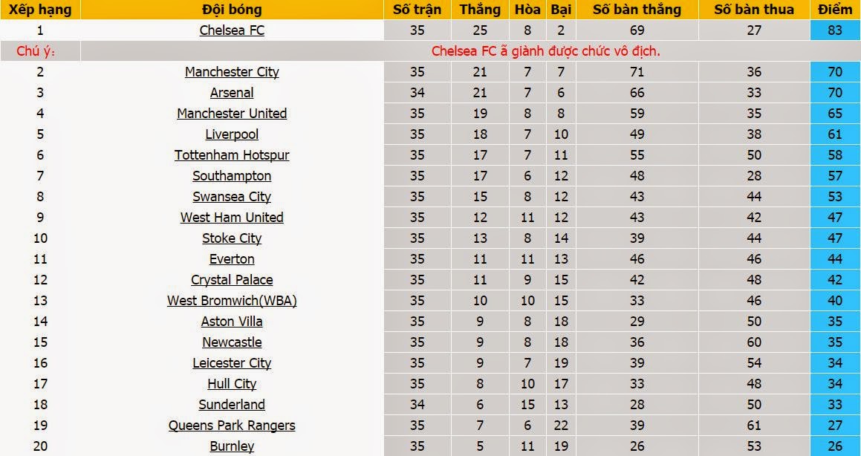Click the Aston Villa link
Image resolution: width=861 pixels, height=456 pixels.
tap(232, 322)
